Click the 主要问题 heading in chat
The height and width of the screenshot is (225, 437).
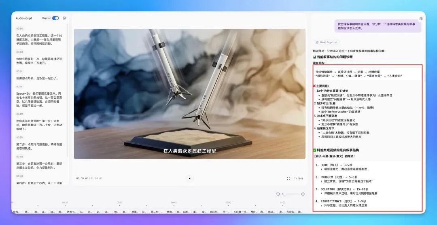coord(322,86)
